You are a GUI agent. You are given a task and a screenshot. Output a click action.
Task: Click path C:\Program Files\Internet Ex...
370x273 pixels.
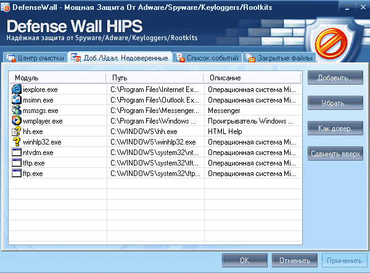tap(155, 90)
